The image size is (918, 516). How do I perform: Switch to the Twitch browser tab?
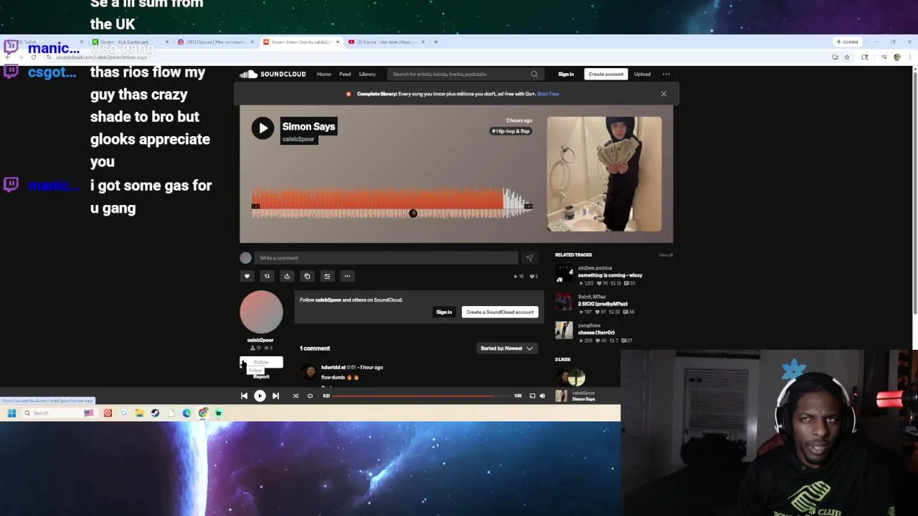tap(43, 42)
